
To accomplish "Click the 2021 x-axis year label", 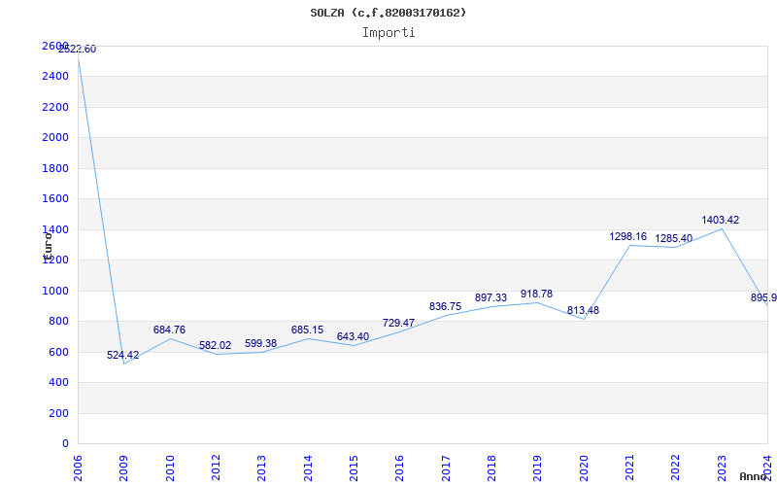I will [629, 468].
